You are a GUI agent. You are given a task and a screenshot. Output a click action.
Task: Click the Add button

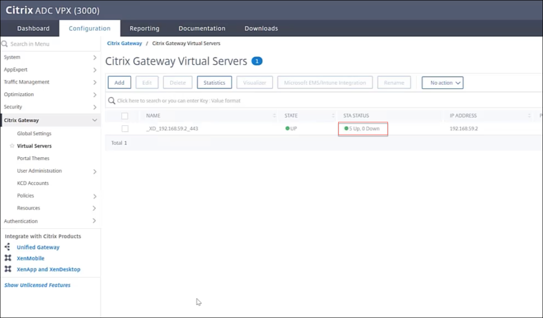[119, 83]
